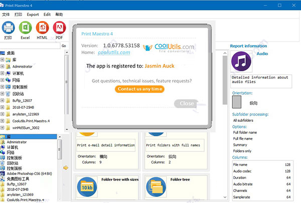The width and height of the screenshot is (301, 203).
Task: Click the 免费图标工具 item icon
Action: [3, 179]
